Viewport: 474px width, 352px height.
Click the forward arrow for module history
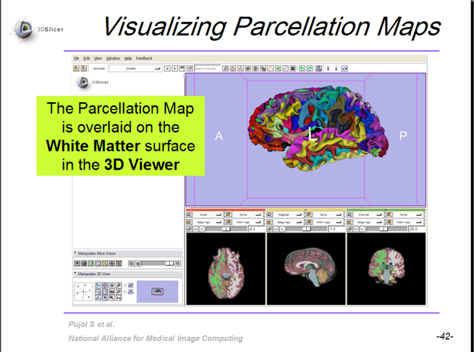pyautogui.click(x=174, y=69)
